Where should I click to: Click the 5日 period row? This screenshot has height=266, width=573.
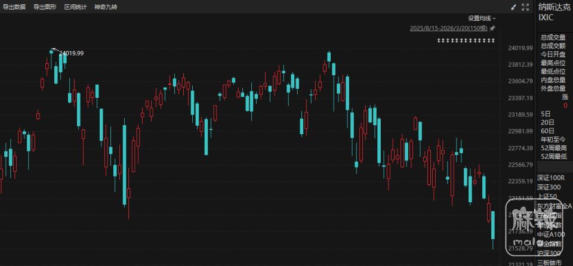tap(546, 113)
